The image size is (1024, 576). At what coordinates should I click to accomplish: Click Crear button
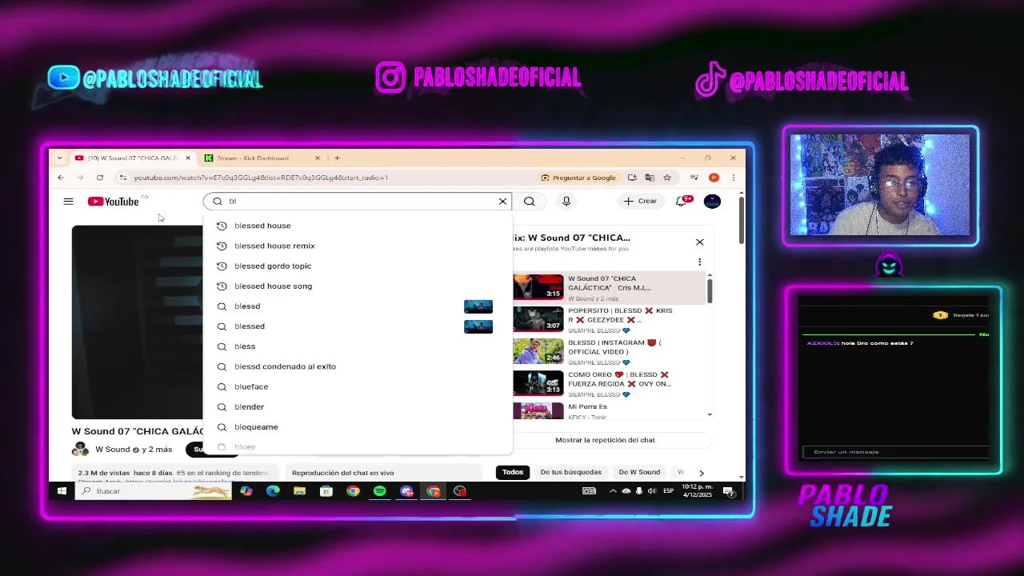[x=640, y=202]
